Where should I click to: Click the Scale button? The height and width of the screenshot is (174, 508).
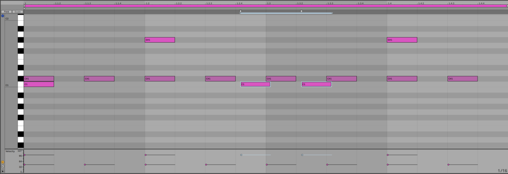[18, 11]
